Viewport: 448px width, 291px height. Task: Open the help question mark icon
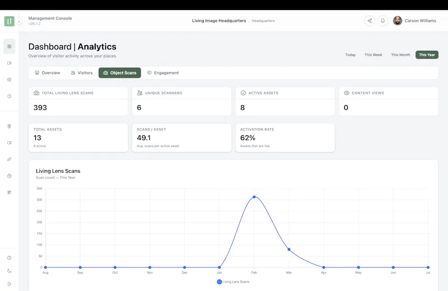click(10, 258)
